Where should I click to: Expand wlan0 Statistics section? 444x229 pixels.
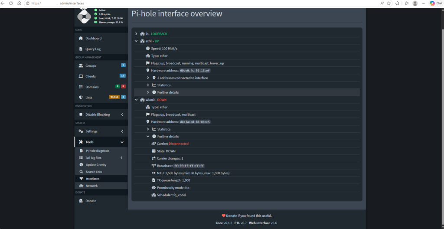coord(148,129)
